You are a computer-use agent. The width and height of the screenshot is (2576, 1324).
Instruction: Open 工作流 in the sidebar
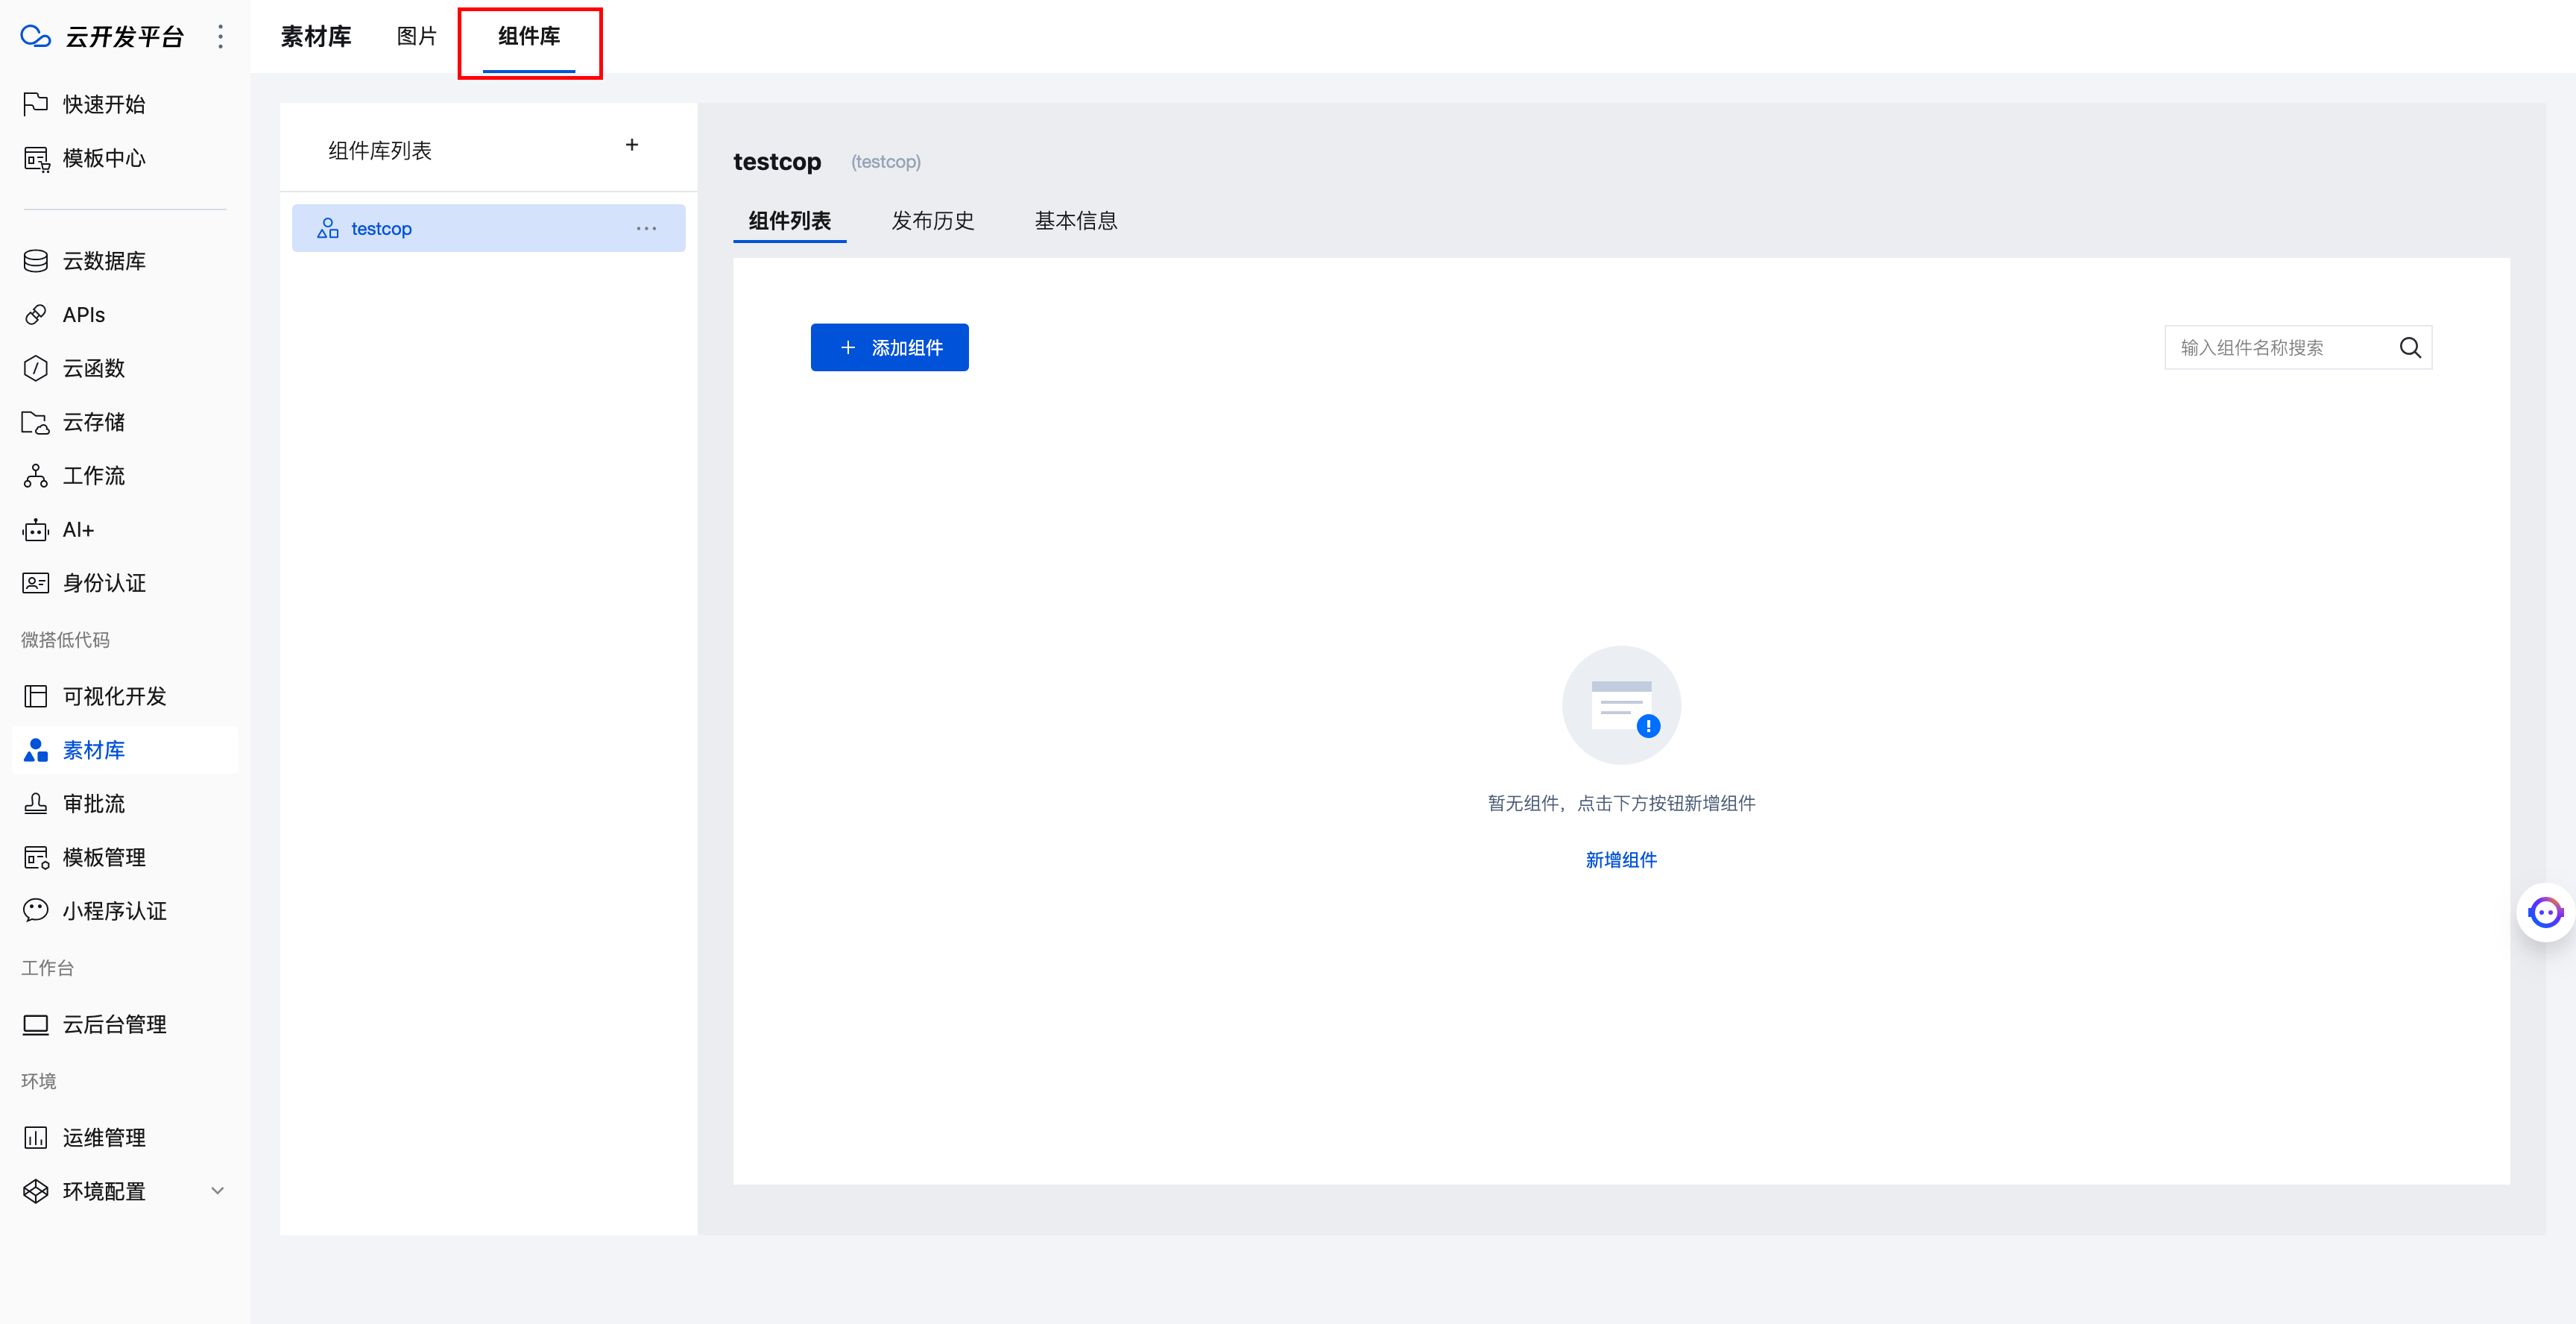click(x=94, y=476)
